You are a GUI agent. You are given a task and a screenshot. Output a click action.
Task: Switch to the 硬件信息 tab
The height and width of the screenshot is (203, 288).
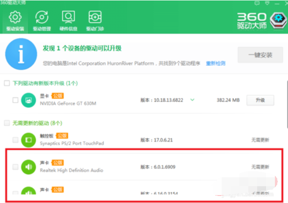coord(68,17)
